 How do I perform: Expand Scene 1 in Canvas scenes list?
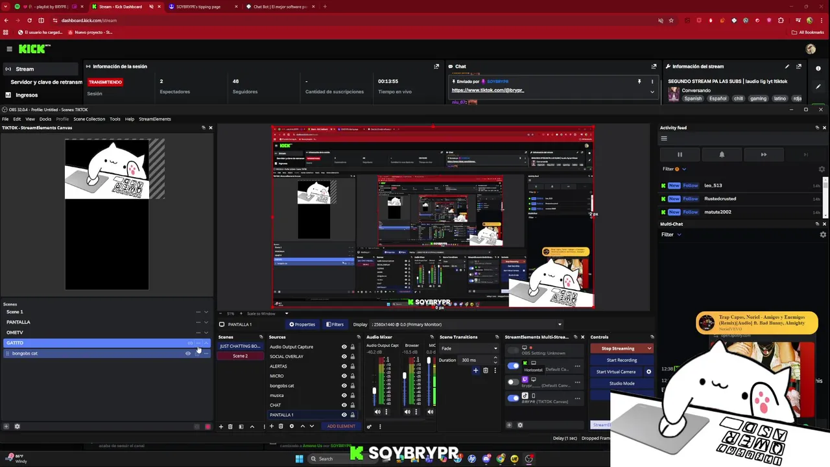(x=206, y=312)
